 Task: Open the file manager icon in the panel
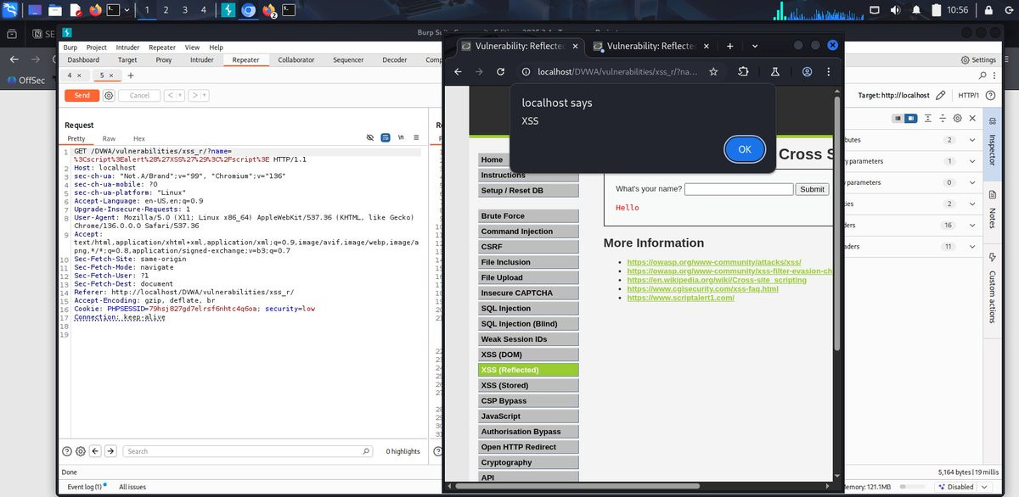coord(54,10)
